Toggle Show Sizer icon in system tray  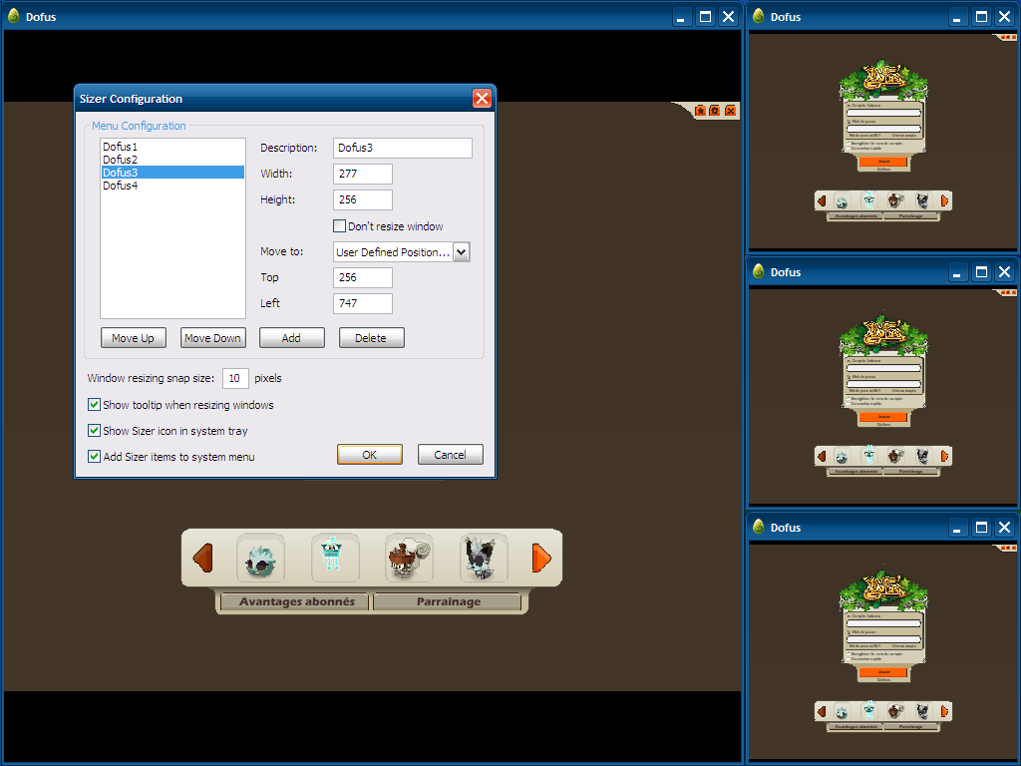point(94,431)
